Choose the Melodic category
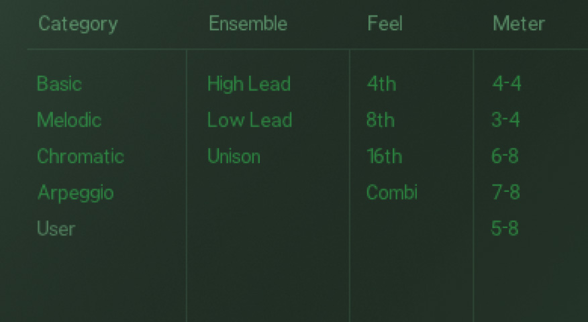Image resolution: width=588 pixels, height=322 pixels. (x=69, y=121)
